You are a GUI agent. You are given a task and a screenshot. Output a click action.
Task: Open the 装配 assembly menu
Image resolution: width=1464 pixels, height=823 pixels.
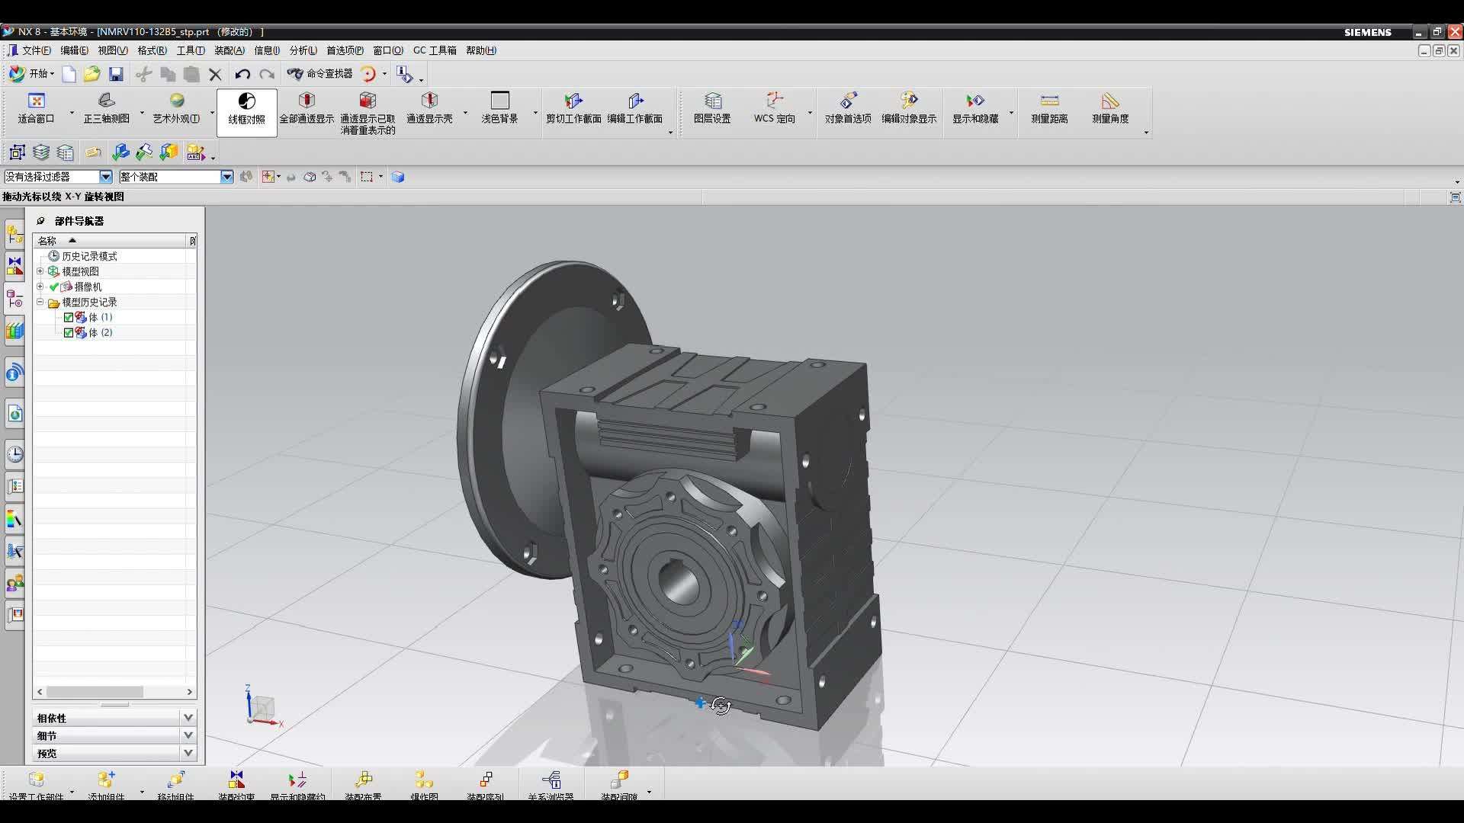(229, 50)
